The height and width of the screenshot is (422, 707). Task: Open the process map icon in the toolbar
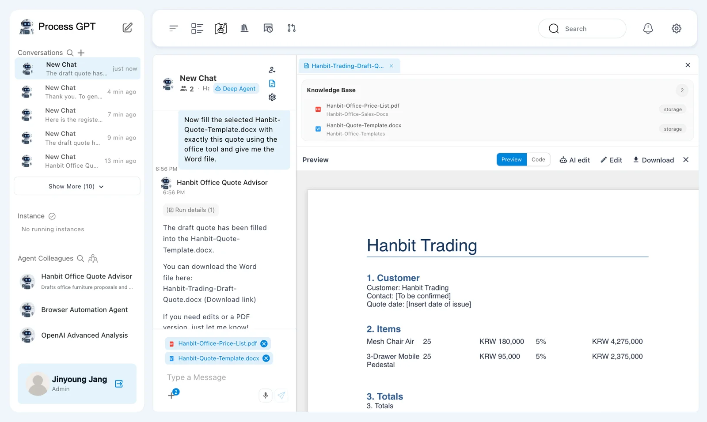221,28
